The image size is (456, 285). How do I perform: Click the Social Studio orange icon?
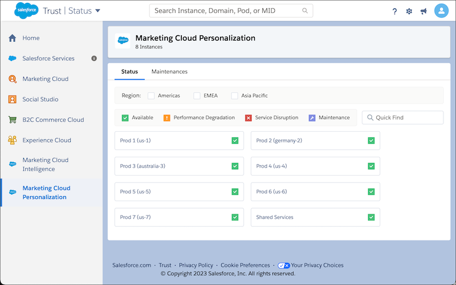12,99
